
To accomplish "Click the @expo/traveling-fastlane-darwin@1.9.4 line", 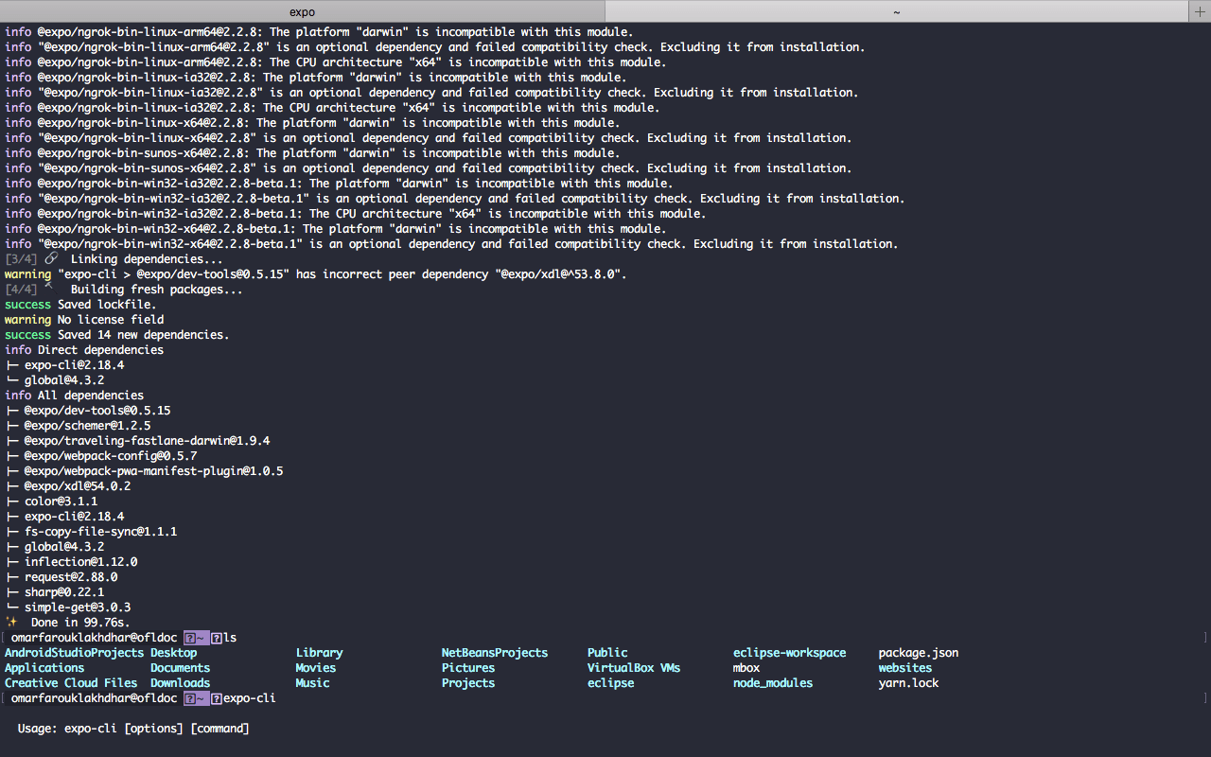I will 137,441.
